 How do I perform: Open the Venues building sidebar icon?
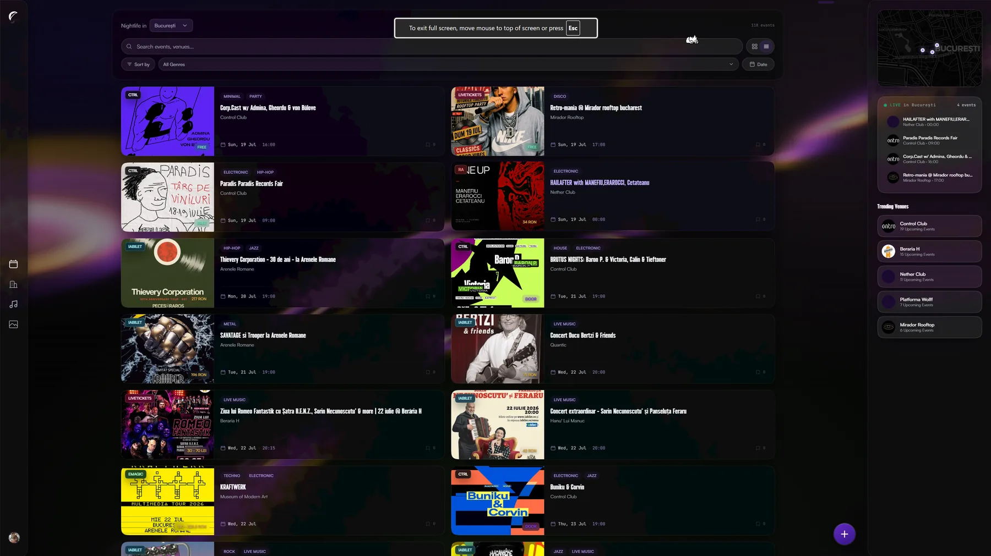pyautogui.click(x=14, y=284)
